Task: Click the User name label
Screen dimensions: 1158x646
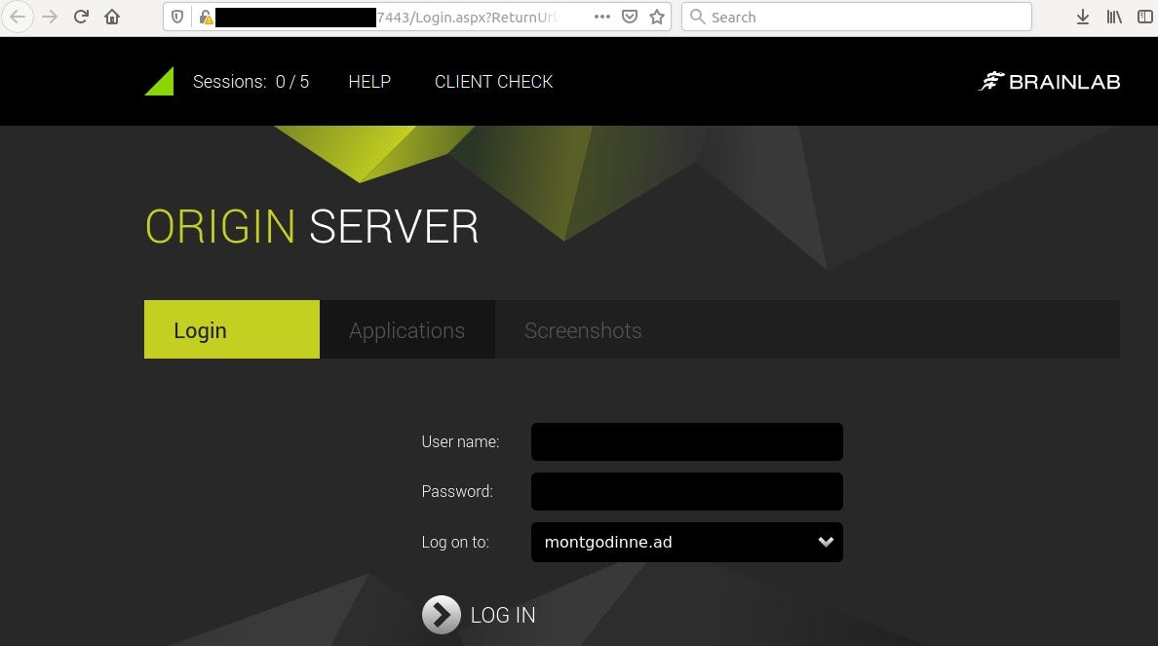Action: coord(460,441)
